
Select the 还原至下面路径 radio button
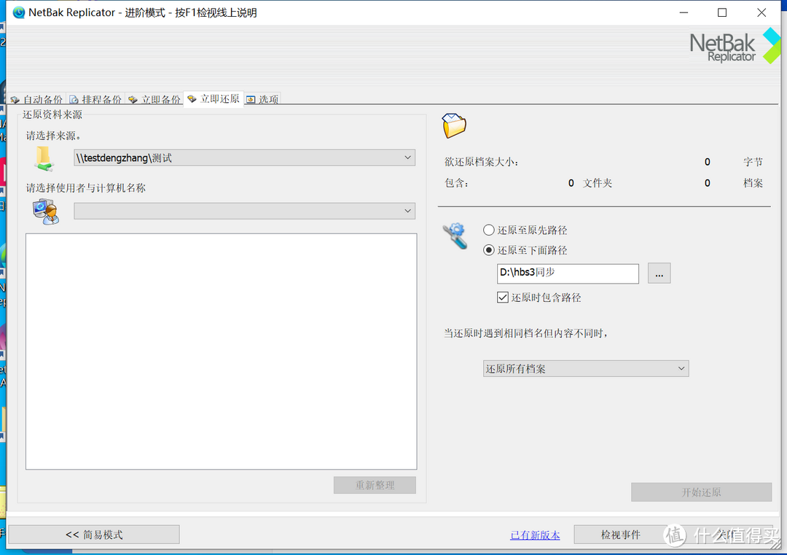pos(488,250)
